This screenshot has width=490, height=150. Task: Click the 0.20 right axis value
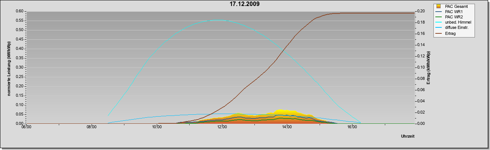pos(420,11)
